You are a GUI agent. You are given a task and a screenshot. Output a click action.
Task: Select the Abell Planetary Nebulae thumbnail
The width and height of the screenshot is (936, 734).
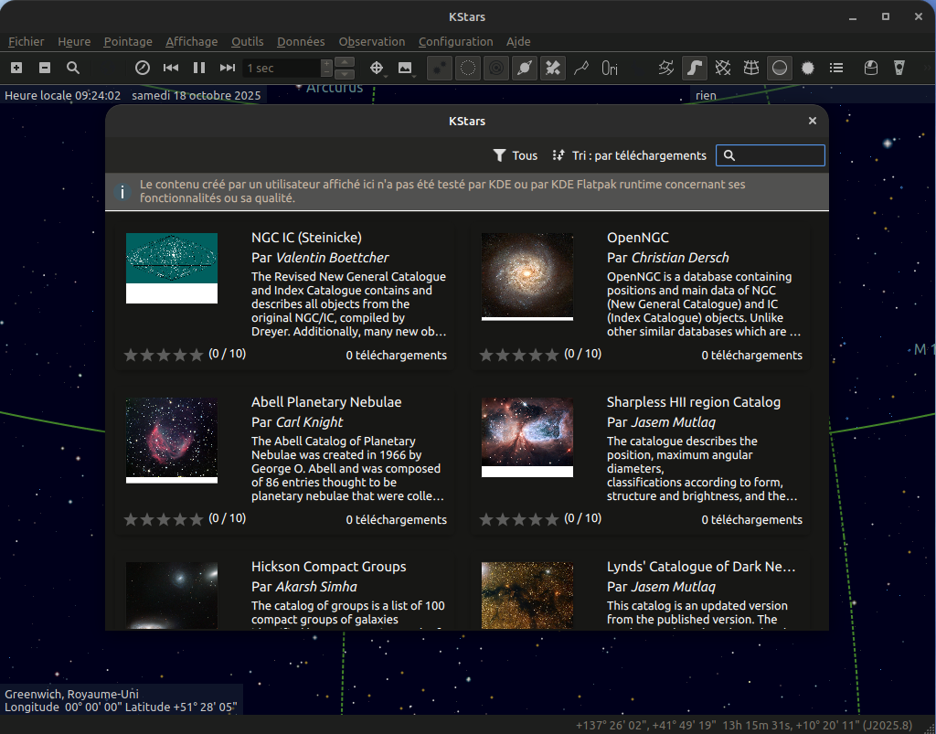[172, 440]
